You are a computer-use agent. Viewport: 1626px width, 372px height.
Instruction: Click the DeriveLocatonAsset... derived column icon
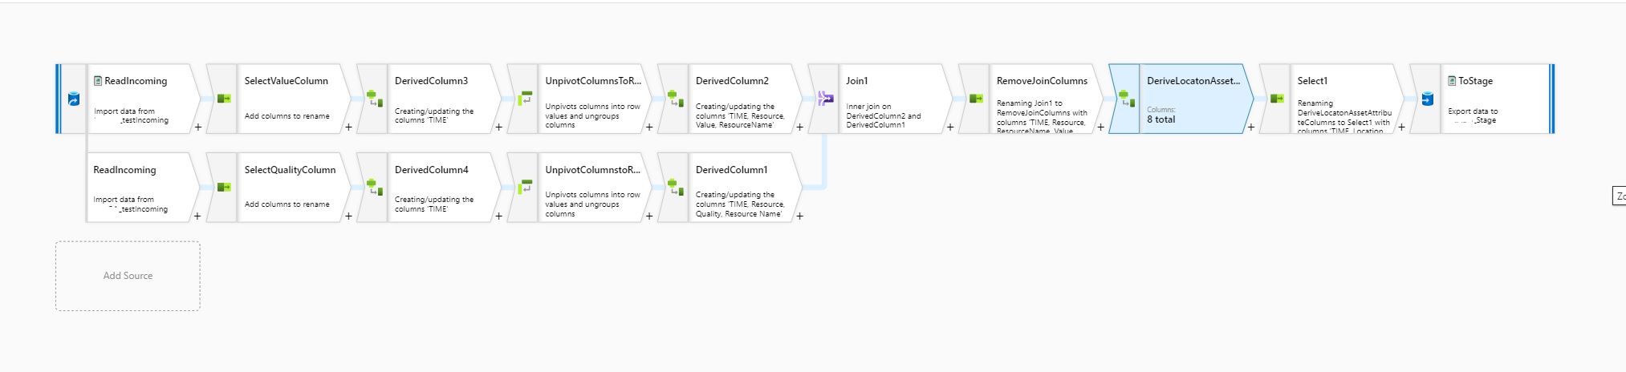(1127, 99)
